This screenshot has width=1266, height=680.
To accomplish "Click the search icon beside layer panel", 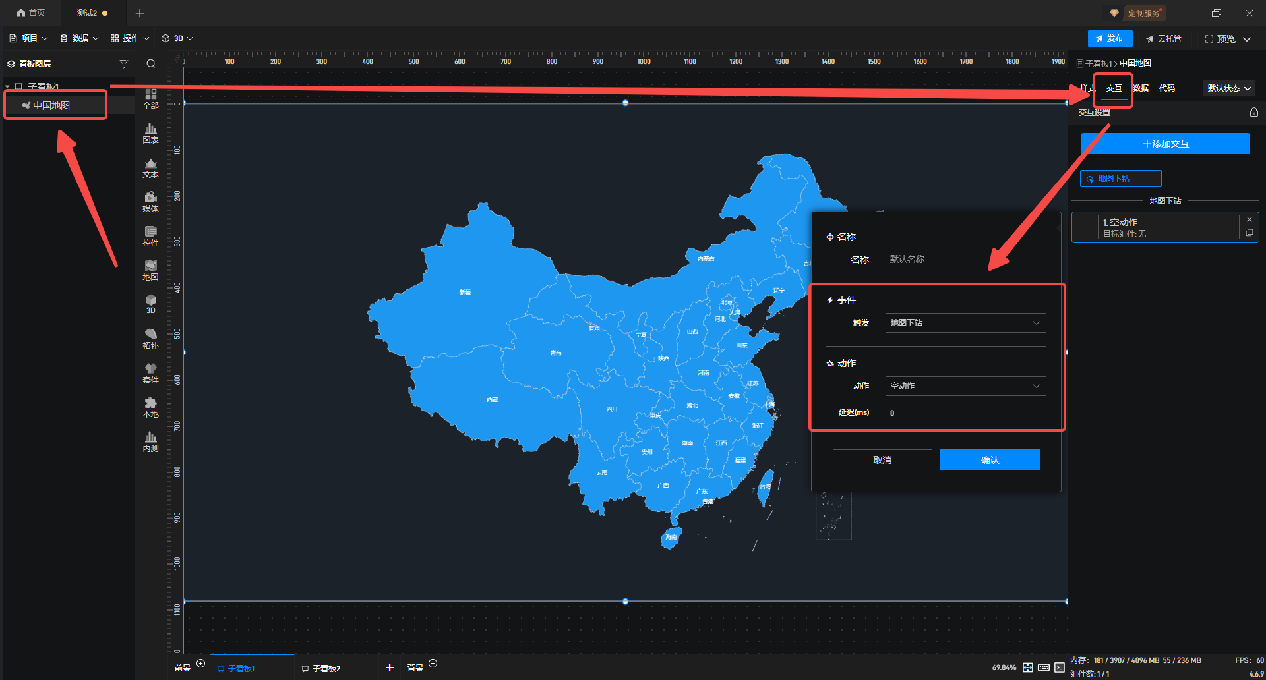I will [x=151, y=64].
